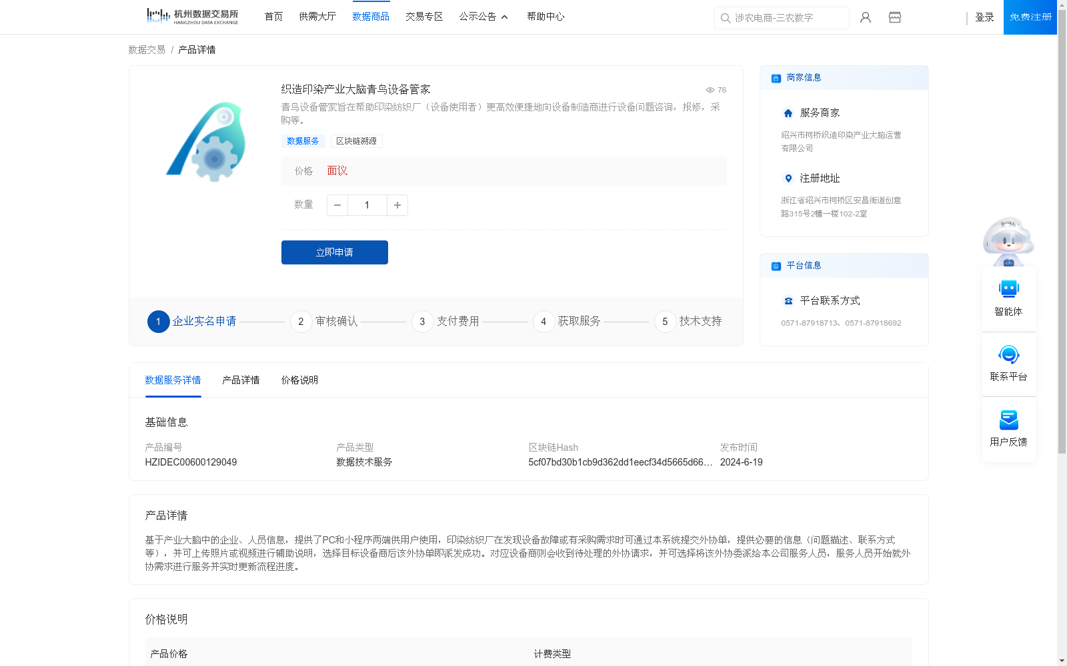The height and width of the screenshot is (666, 1067).
Task: Click the truncated blockchain hash 5cf07bd30b1cb9d362dd1eecf34d5665d66…
Action: [620, 462]
